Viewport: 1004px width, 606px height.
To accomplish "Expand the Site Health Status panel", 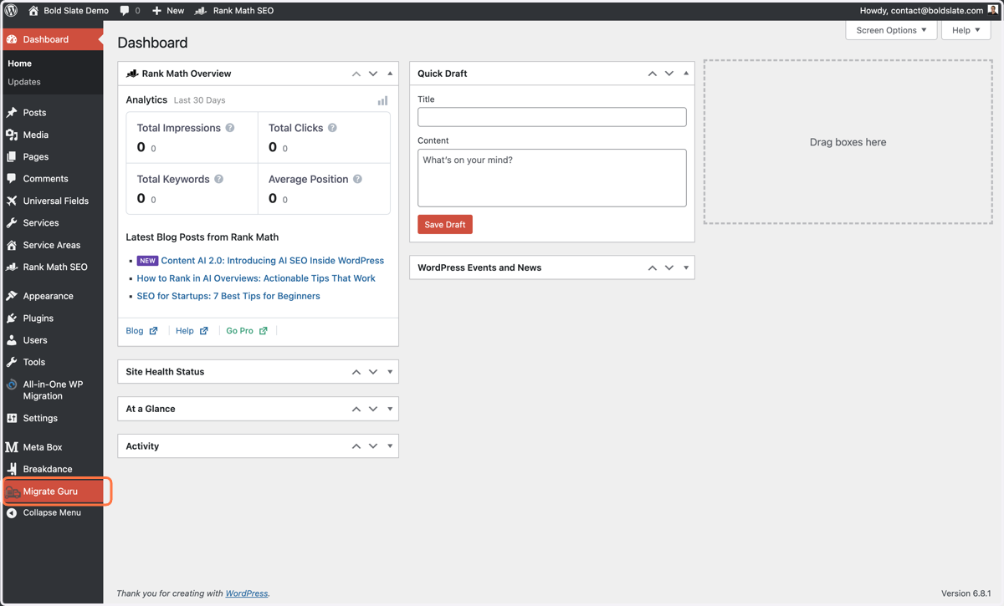I will (390, 372).
